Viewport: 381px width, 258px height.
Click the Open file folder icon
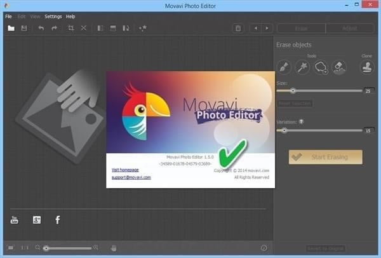(x=11, y=28)
